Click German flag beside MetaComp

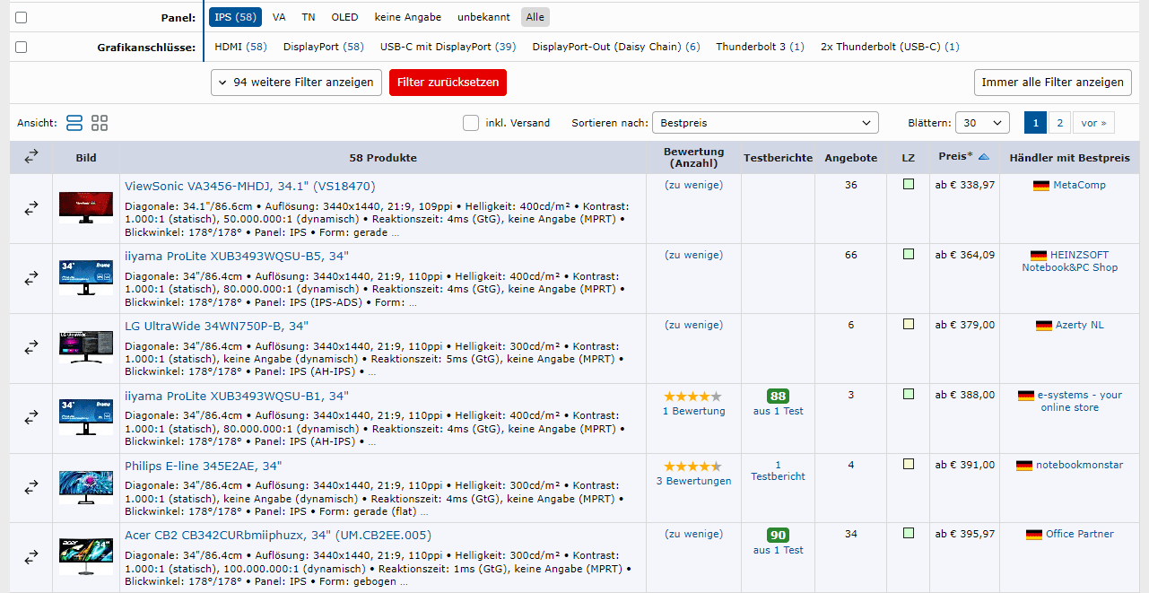[x=1041, y=186]
